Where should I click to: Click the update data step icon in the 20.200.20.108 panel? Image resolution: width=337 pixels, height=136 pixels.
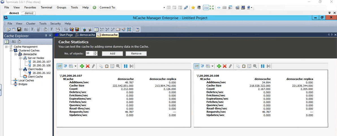[268, 66]
